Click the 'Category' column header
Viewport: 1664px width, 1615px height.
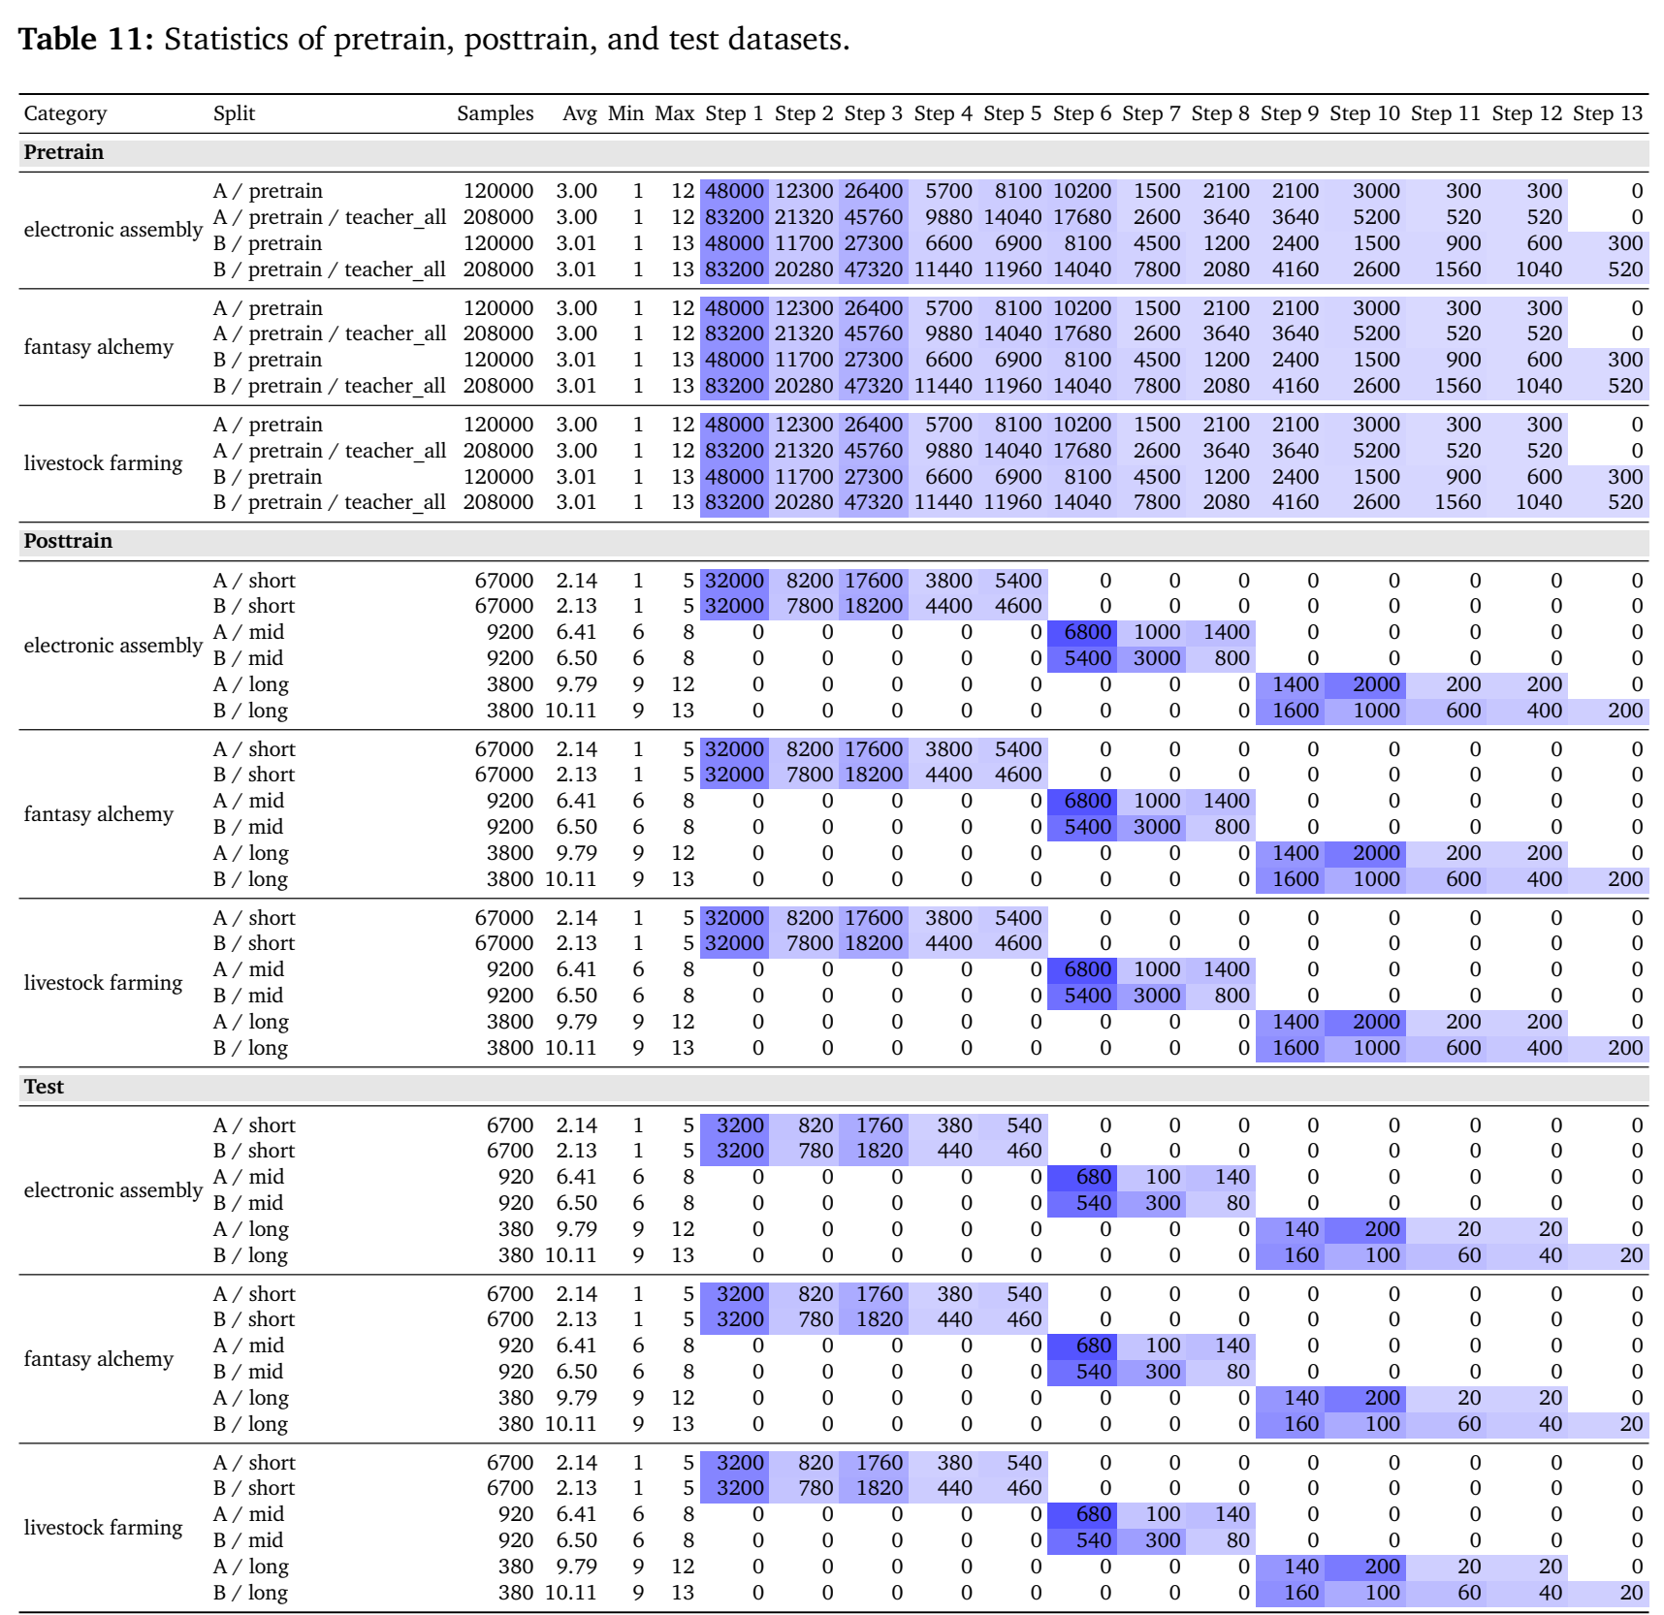point(65,113)
